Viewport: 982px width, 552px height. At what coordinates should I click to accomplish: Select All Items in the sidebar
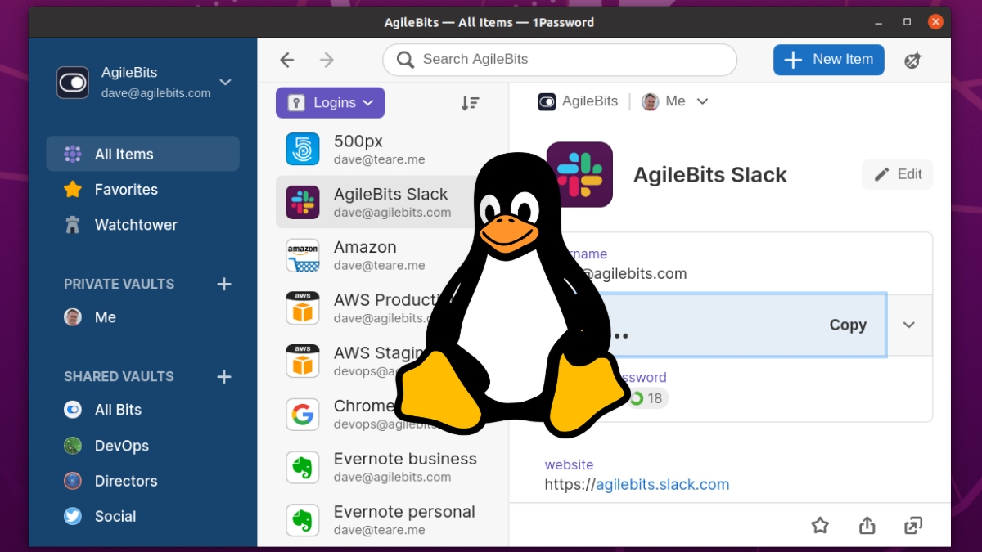[x=123, y=154]
